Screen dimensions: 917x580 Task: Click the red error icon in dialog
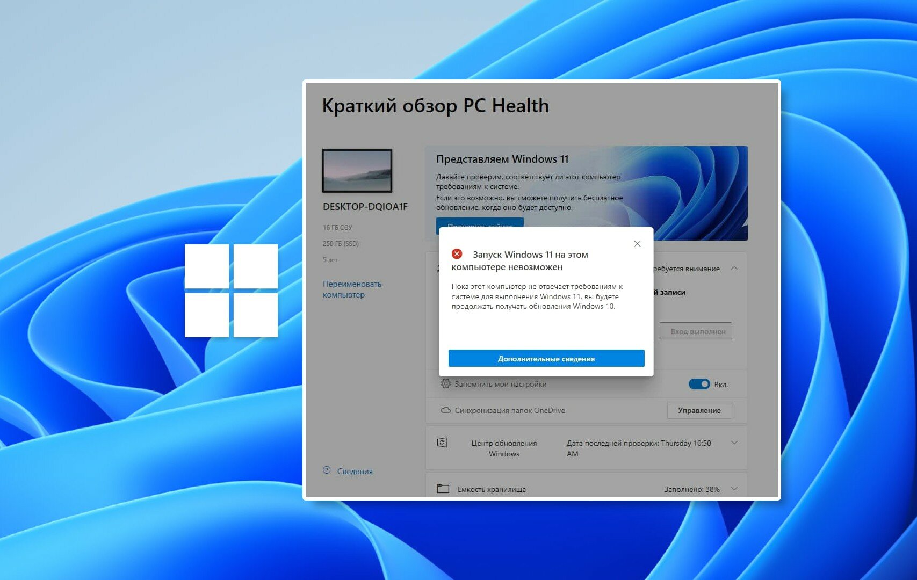click(x=457, y=254)
